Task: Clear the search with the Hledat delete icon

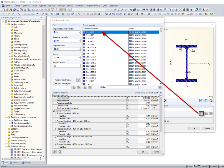Action: click(160, 87)
